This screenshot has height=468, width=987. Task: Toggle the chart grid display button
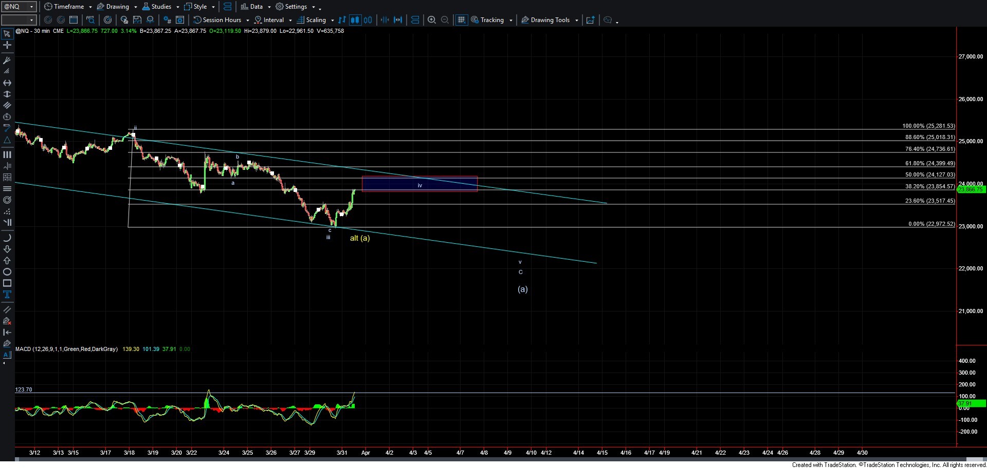tap(462, 20)
